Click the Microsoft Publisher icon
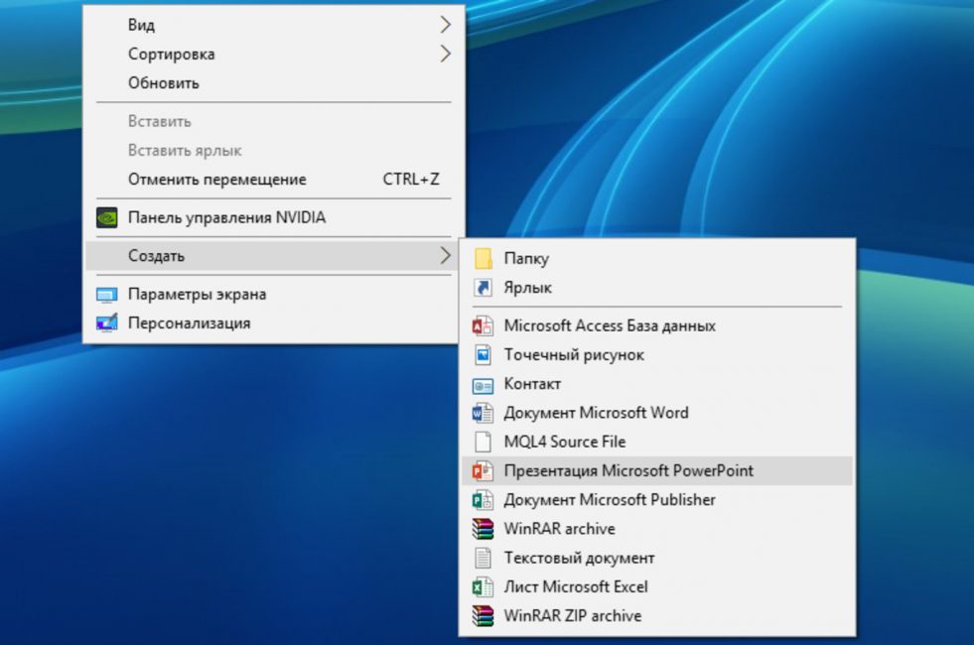 click(484, 500)
